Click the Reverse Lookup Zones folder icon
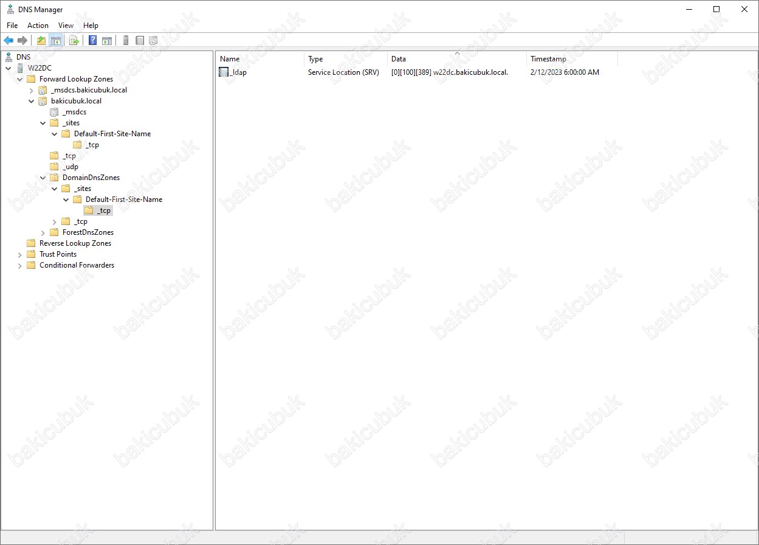The image size is (759, 545). [x=31, y=243]
